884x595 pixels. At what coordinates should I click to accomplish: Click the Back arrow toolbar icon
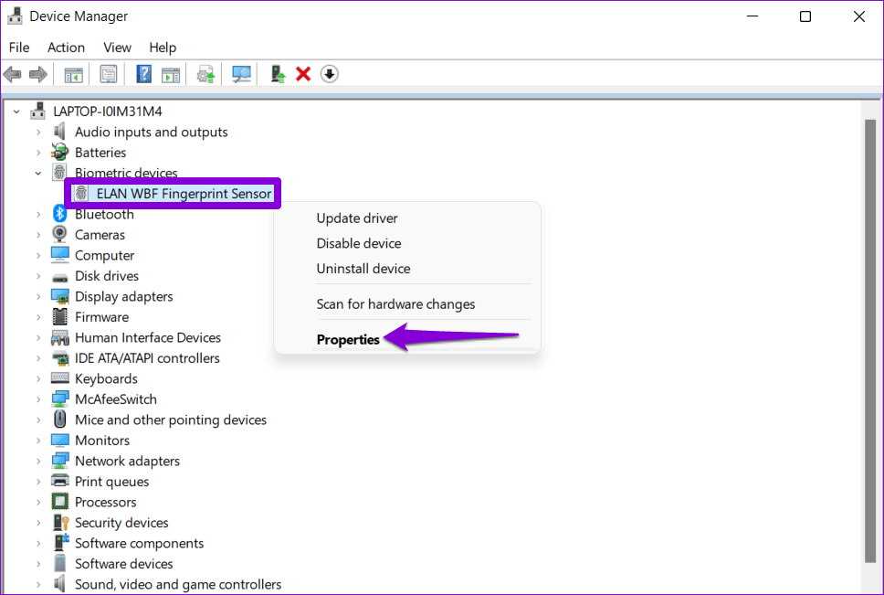(13, 74)
